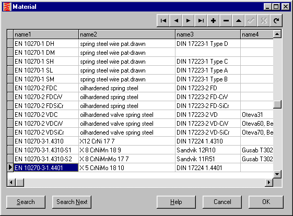Cancel the Material dialog
Screen dimensions: 293x216
click(x=222, y=202)
